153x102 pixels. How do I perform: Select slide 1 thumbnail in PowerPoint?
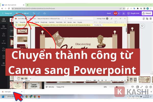[x=22, y=31]
